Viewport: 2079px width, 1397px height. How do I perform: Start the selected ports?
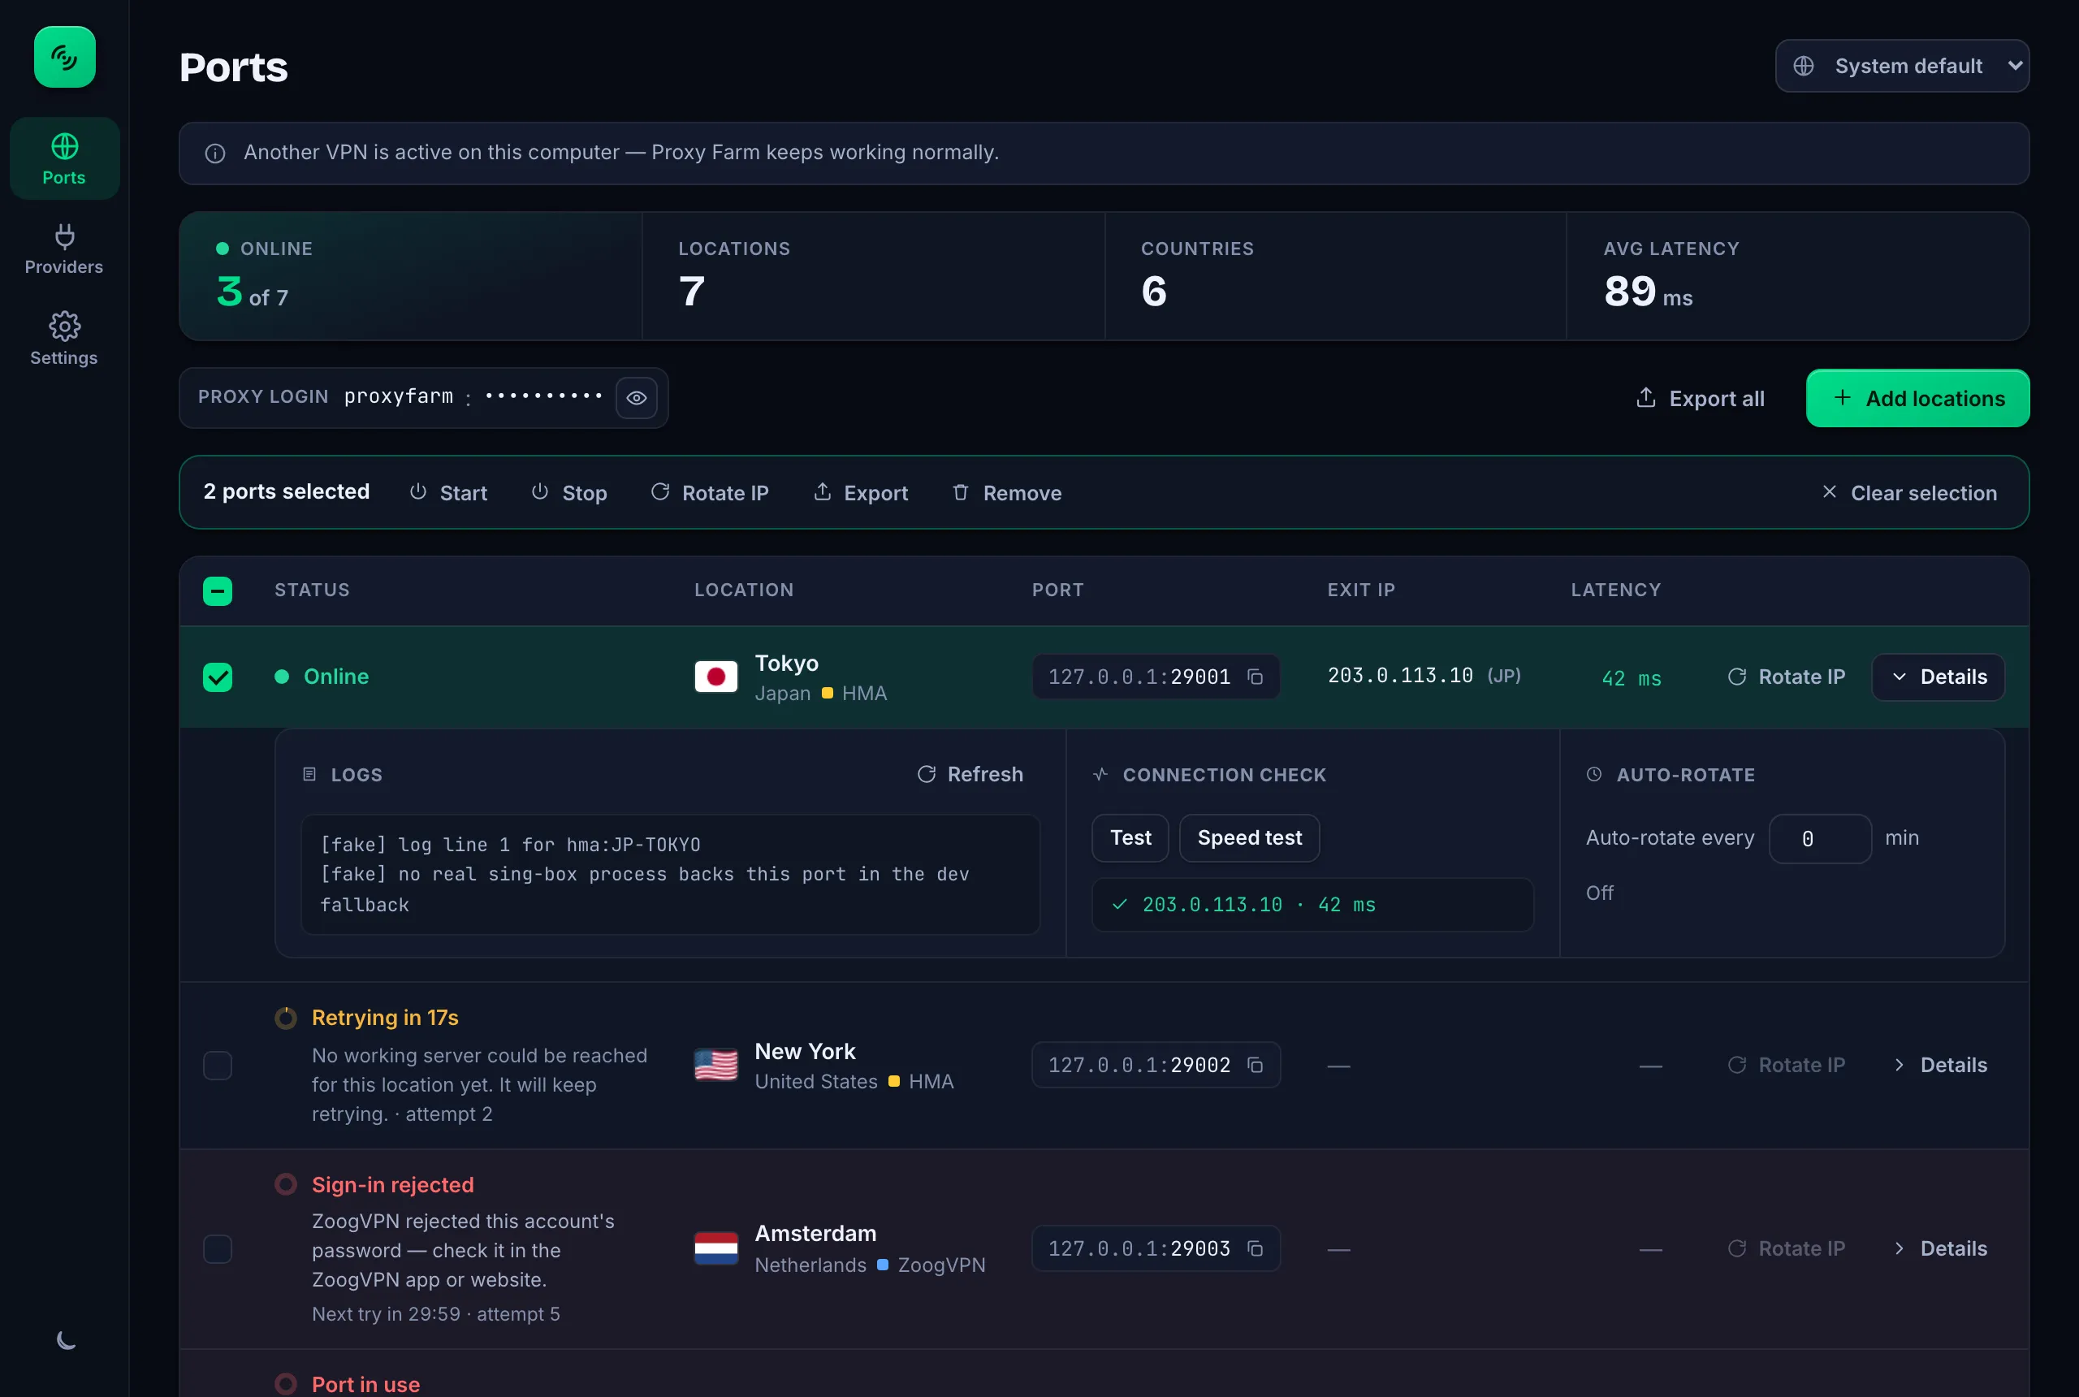pos(448,493)
